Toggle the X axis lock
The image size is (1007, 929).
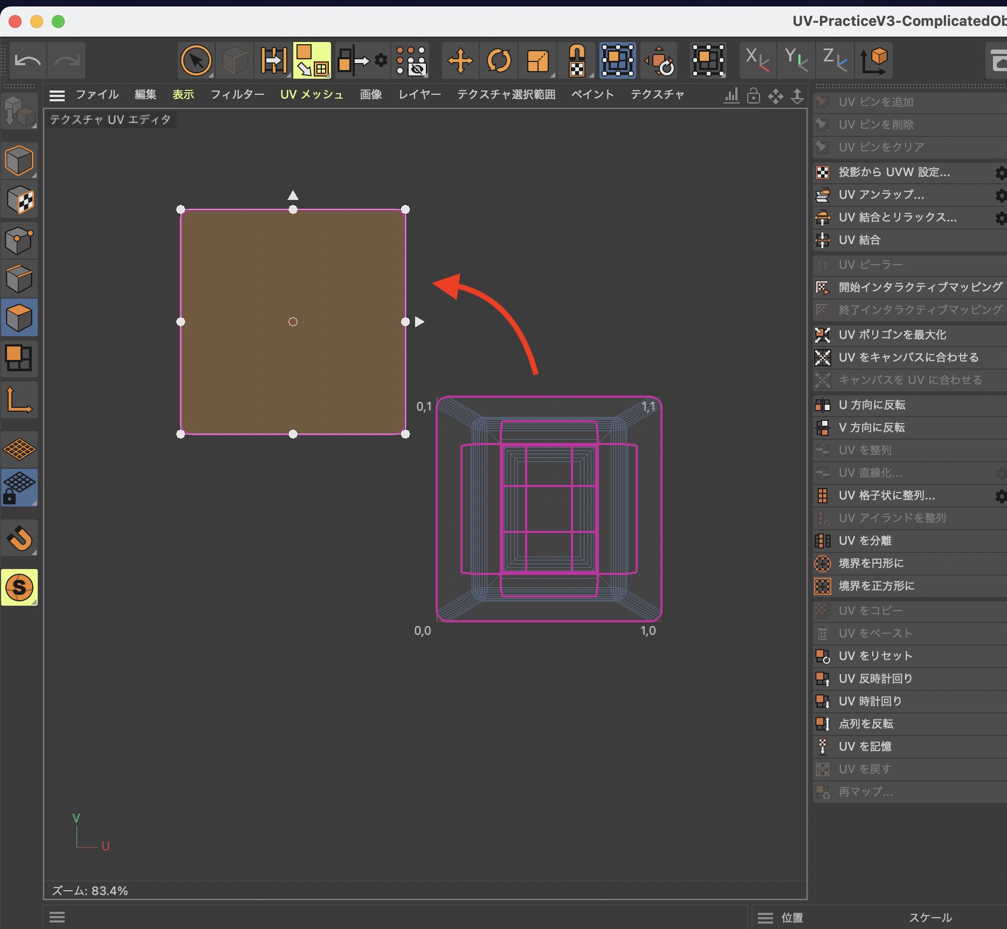pyautogui.click(x=757, y=60)
